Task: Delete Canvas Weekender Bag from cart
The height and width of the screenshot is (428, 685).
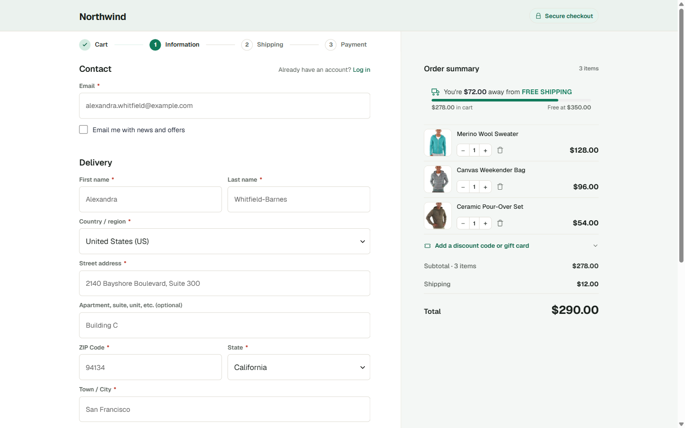Action: (x=500, y=187)
